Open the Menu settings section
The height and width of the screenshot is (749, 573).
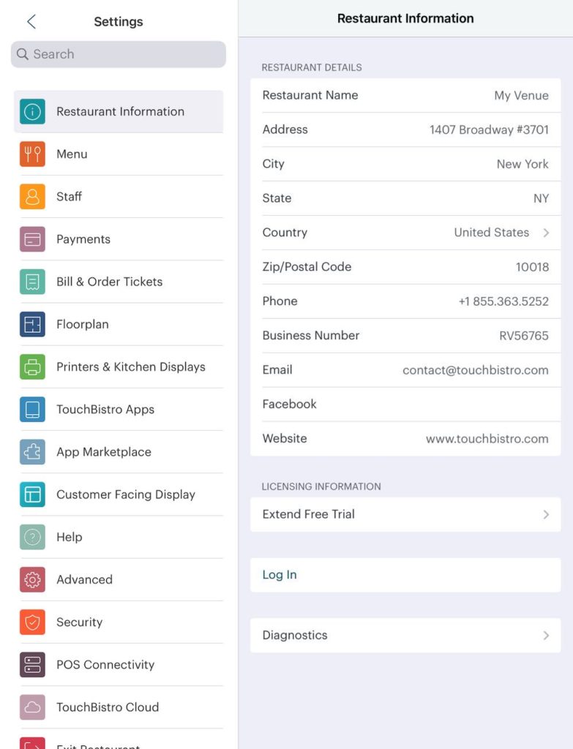point(119,154)
